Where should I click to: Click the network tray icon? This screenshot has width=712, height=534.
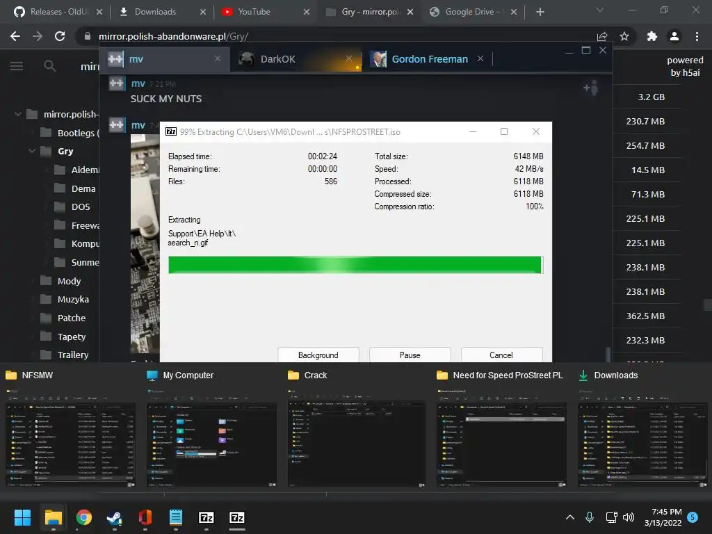[611, 517]
